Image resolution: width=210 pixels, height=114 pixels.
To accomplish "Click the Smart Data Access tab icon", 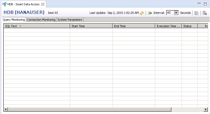I will (x=5, y=4).
